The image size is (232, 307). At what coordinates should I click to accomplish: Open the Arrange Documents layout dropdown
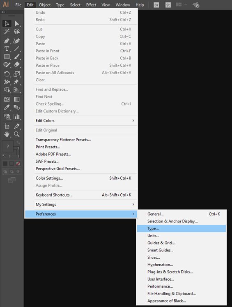pos(181,5)
